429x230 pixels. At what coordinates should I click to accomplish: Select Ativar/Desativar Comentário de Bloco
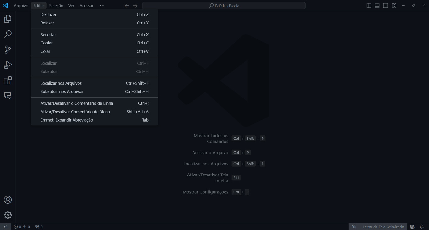coord(95,112)
